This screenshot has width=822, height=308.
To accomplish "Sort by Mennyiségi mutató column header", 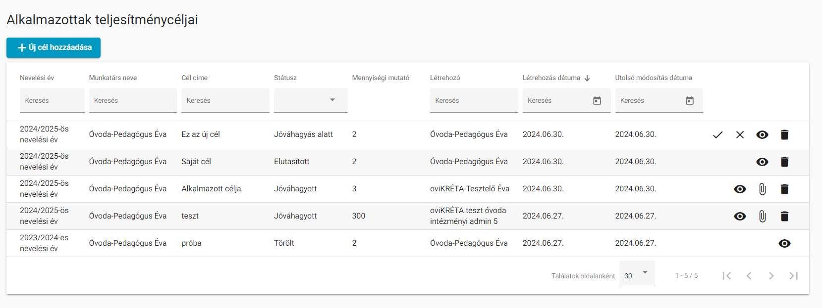I will tap(381, 78).
